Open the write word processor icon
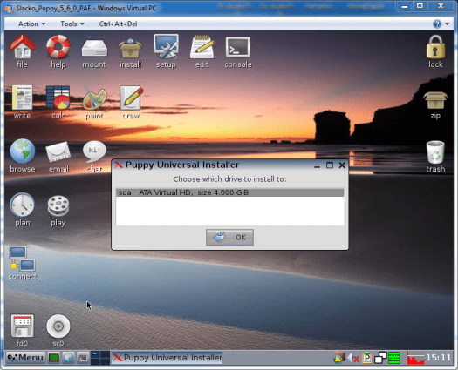 coord(22,98)
